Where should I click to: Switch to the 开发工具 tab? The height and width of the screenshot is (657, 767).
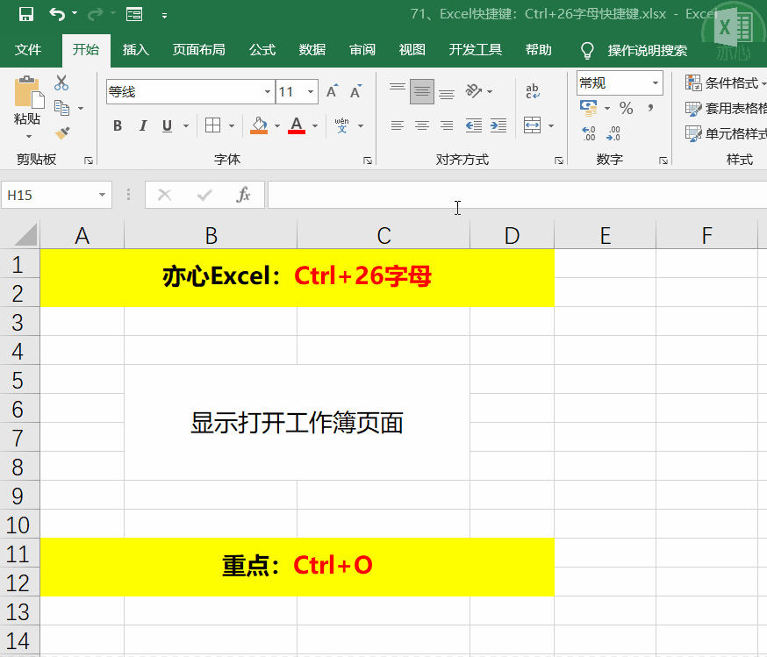click(476, 50)
